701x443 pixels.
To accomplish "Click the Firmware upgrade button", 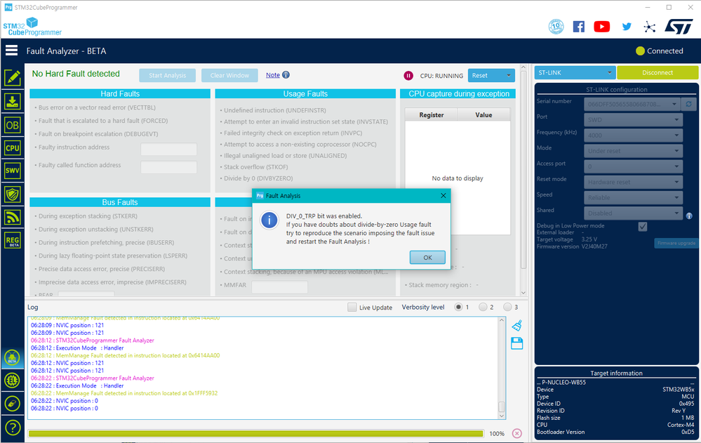I will [x=676, y=243].
